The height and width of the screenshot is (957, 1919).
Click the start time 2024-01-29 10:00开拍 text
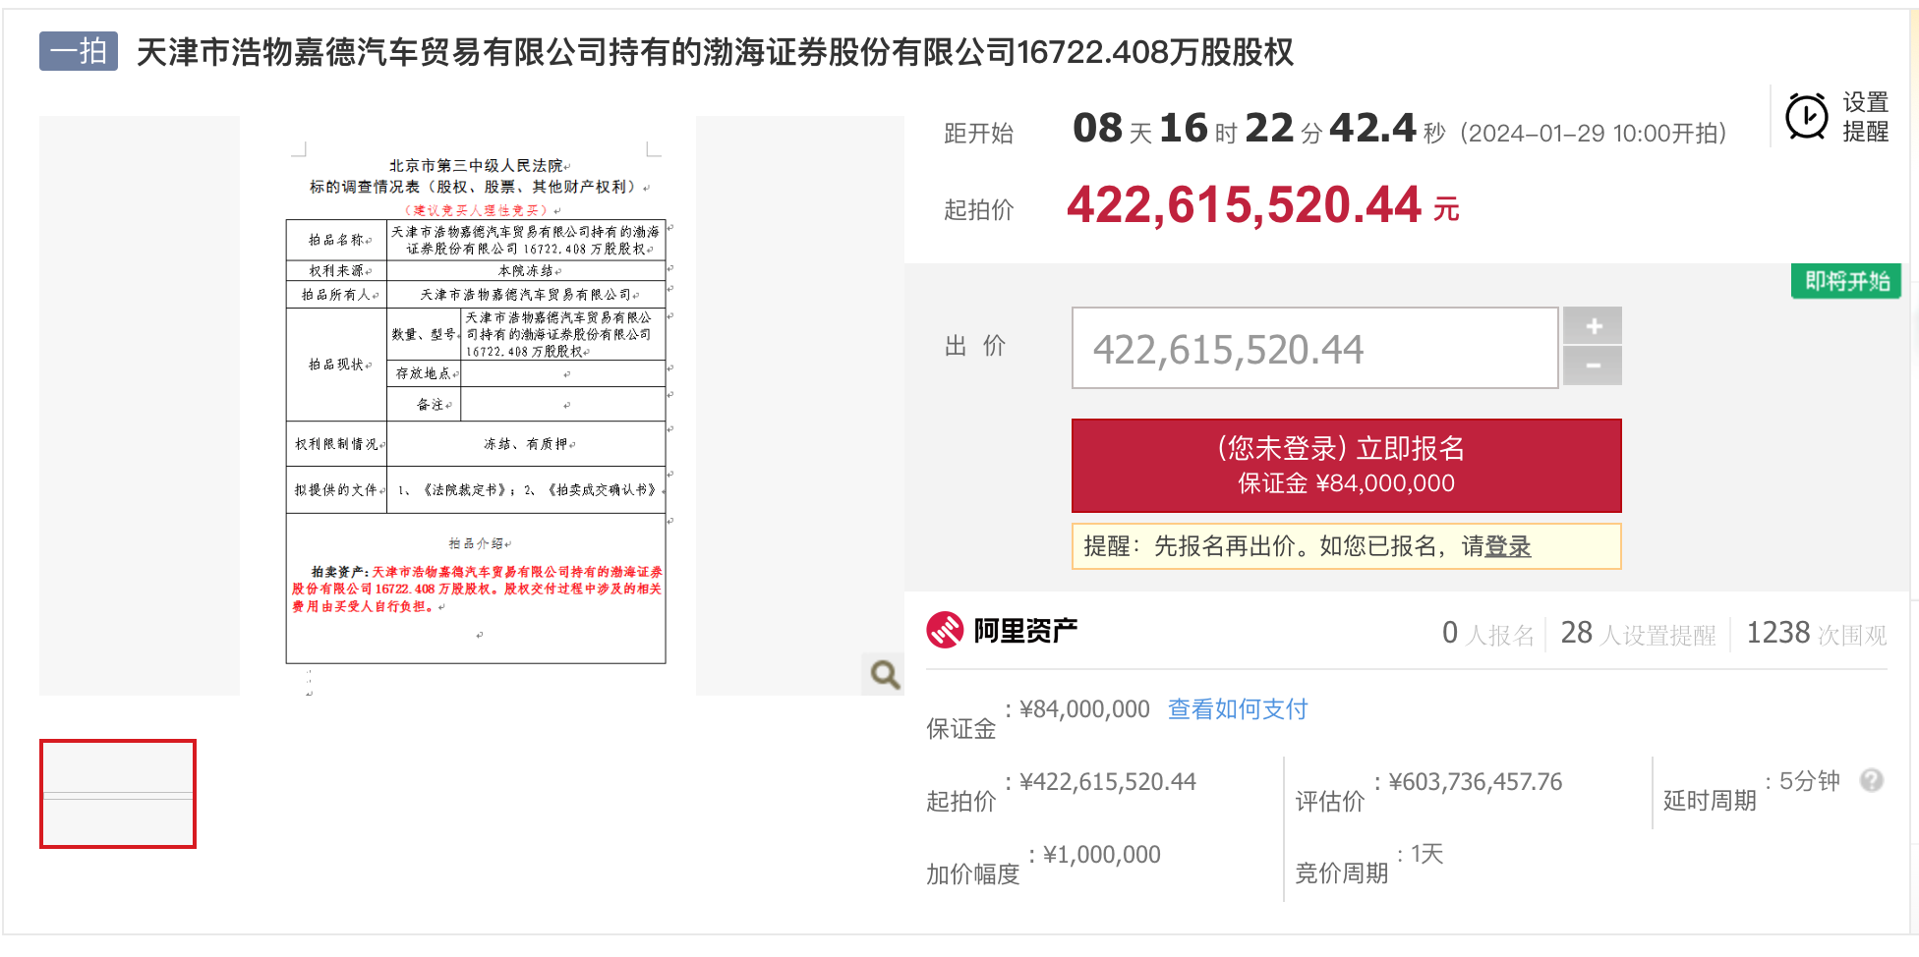point(1594,133)
